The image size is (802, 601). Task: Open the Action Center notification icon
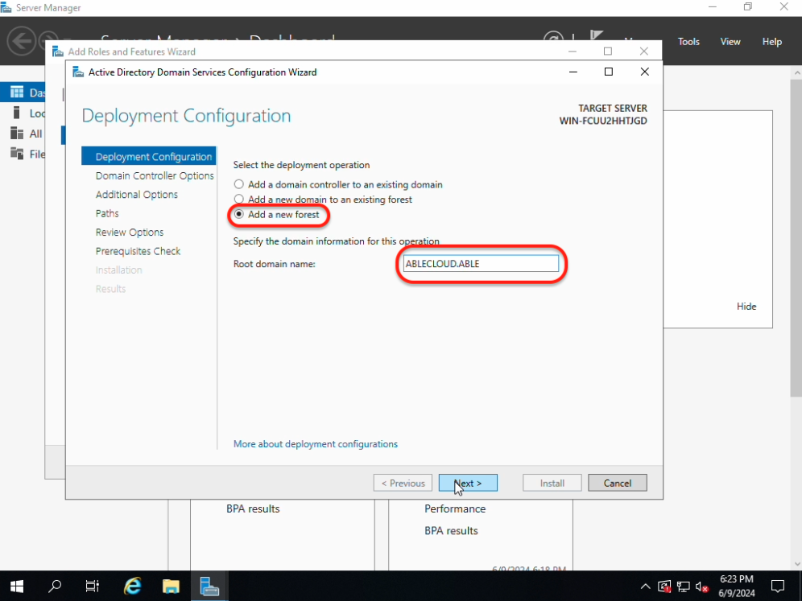click(778, 587)
